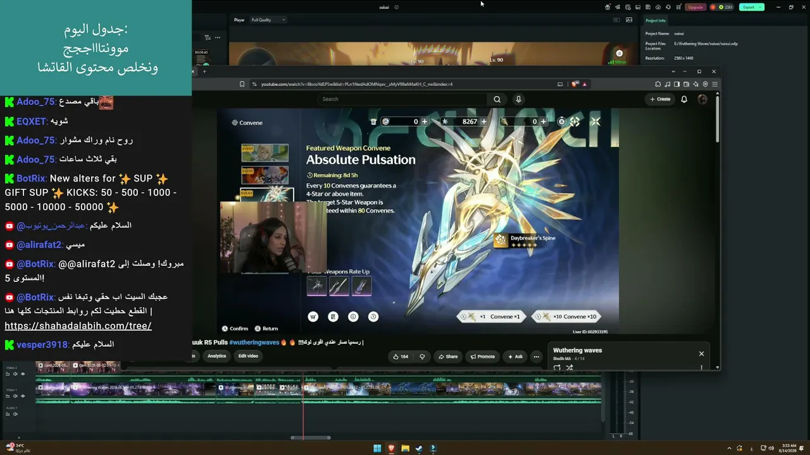Mute the Video 2 track audio
The height and width of the screenshot is (455, 810).
tap(15, 373)
